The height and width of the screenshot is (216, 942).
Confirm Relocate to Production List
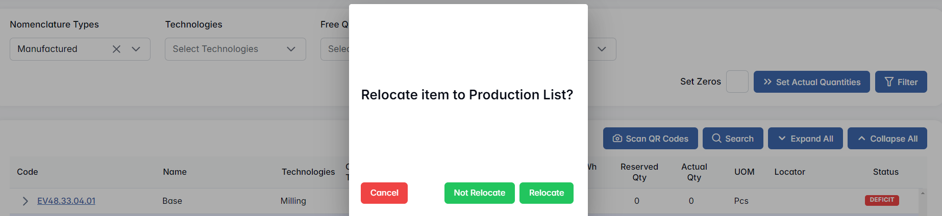546,193
